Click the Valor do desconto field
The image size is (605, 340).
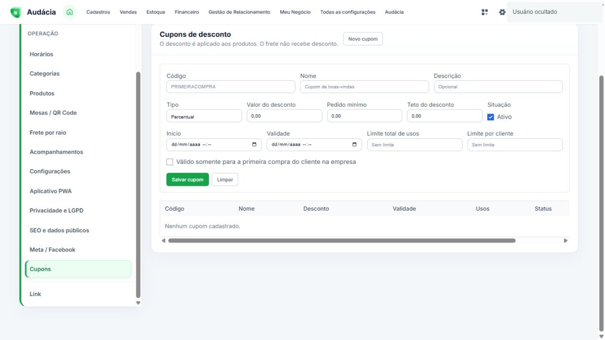[x=285, y=116]
